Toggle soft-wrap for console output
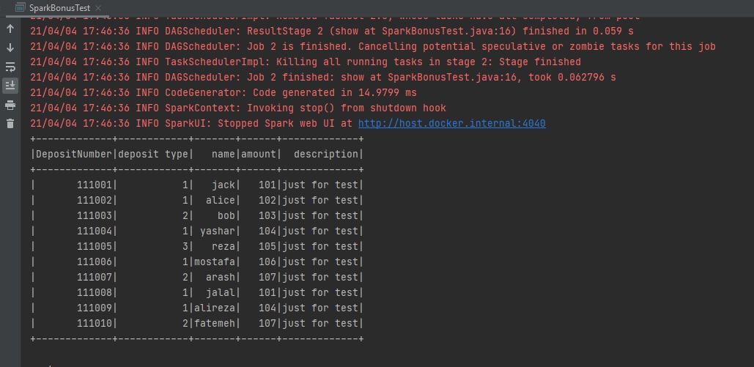Viewport: 754px width, 367px height. (x=10, y=67)
